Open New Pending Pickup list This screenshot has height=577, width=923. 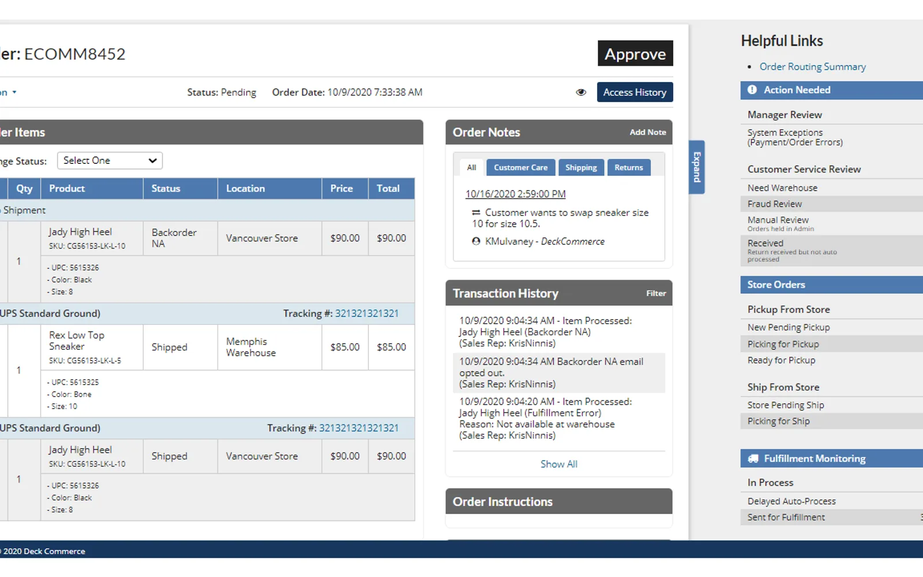pyautogui.click(x=789, y=328)
